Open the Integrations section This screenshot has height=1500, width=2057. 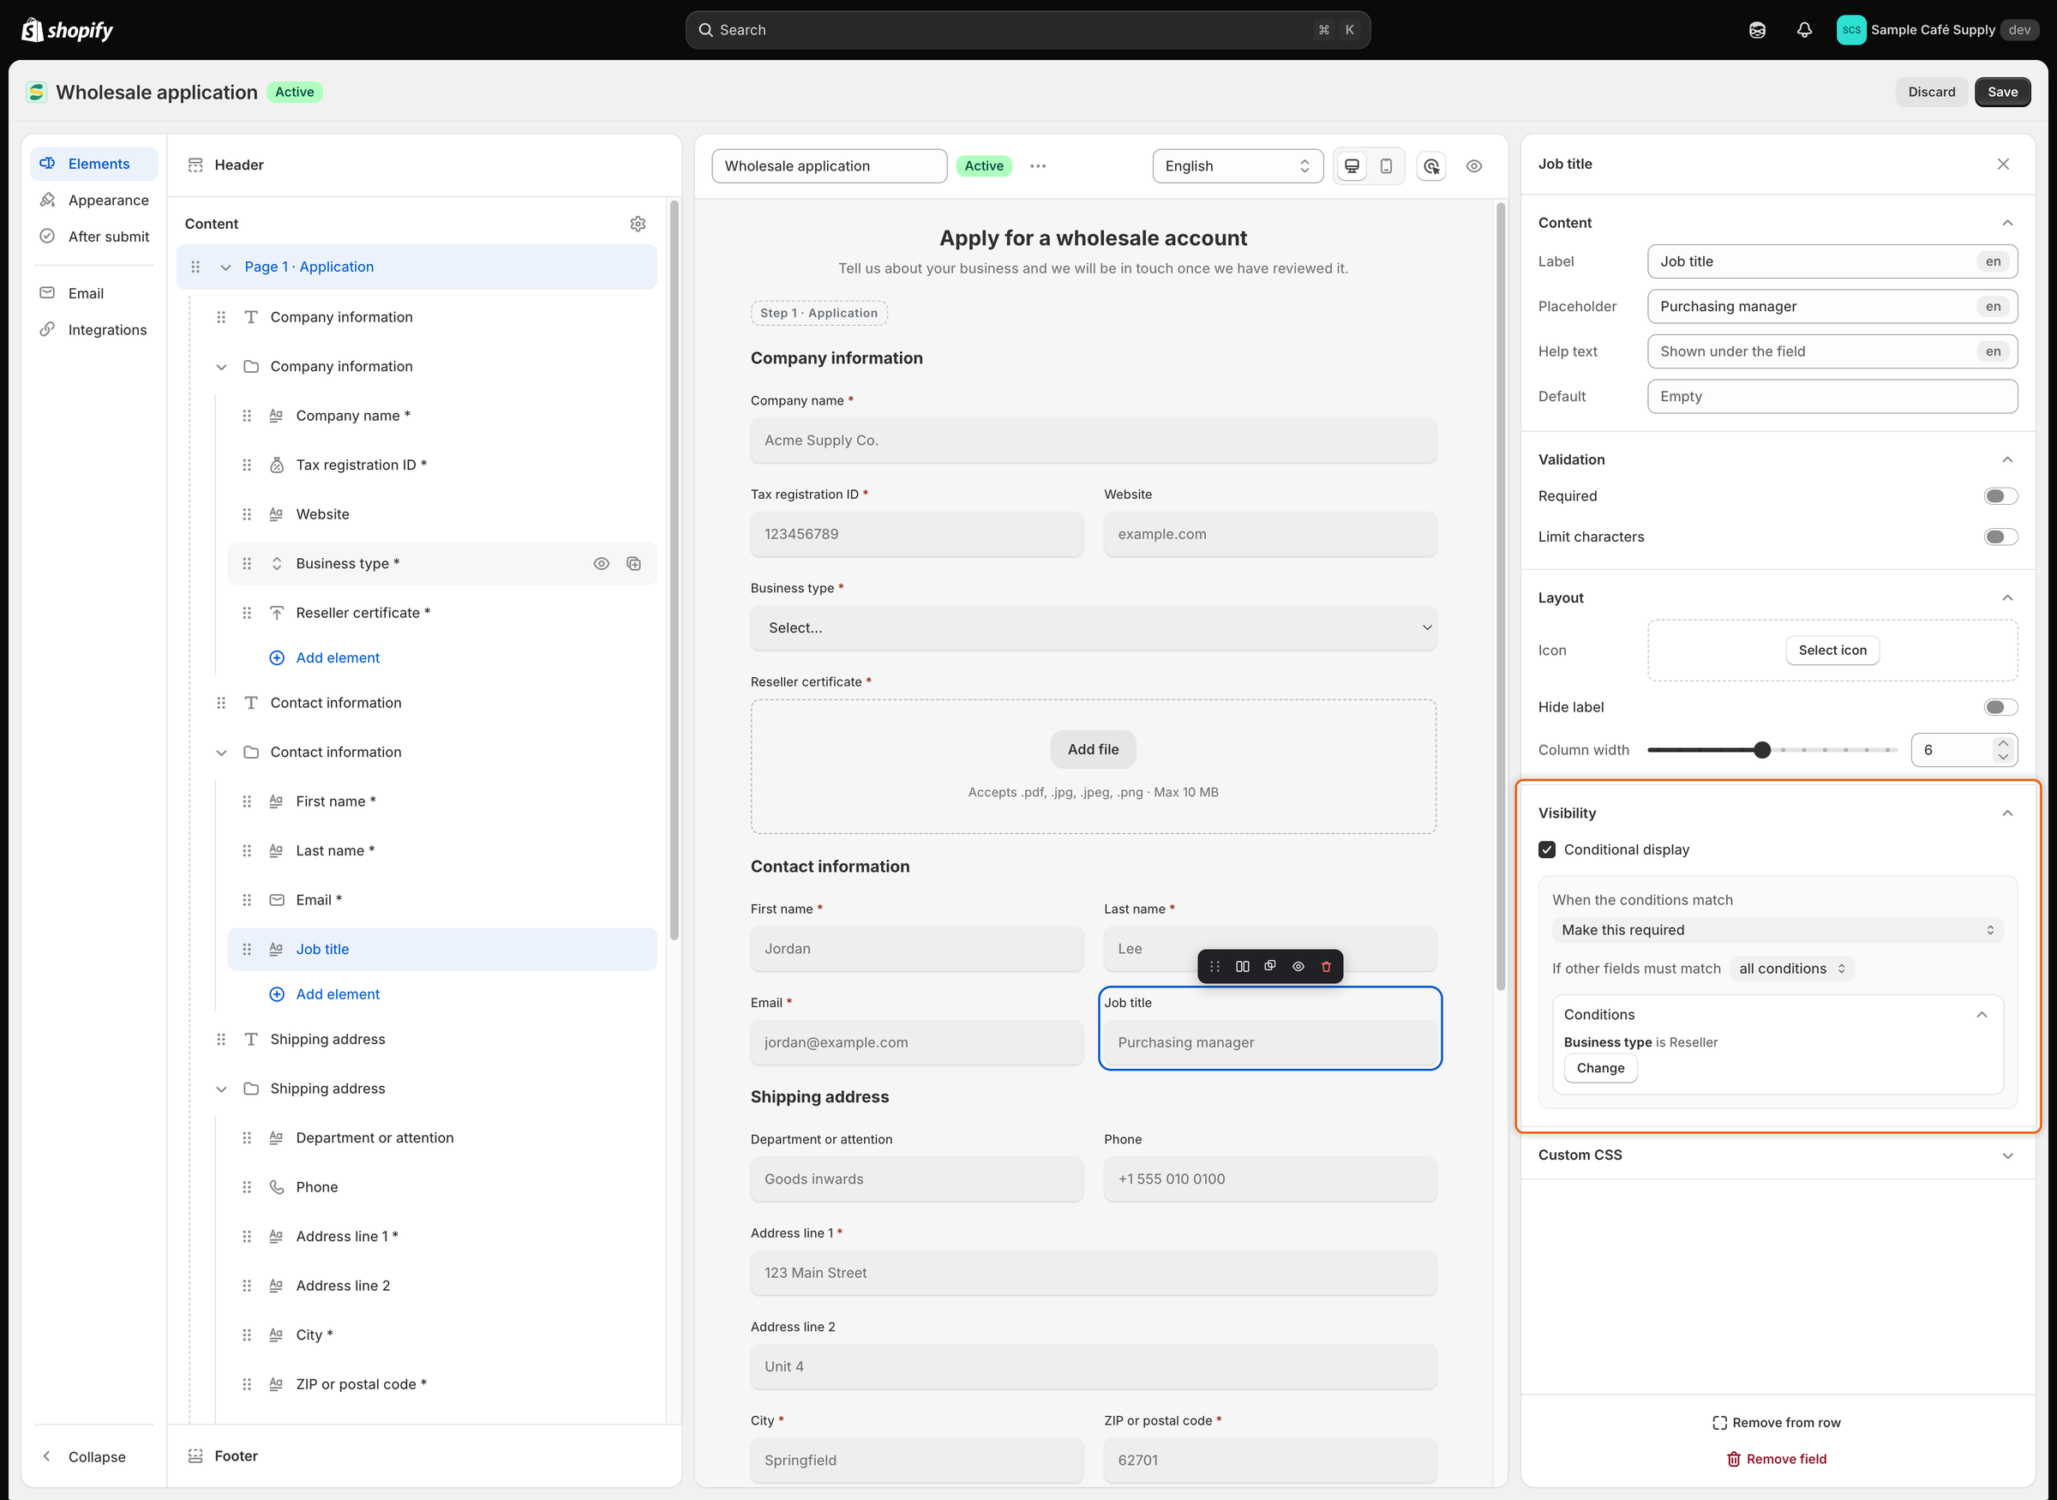(94, 330)
